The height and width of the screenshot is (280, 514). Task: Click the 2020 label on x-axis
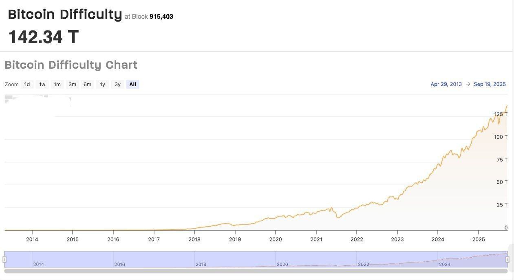[x=276, y=239]
